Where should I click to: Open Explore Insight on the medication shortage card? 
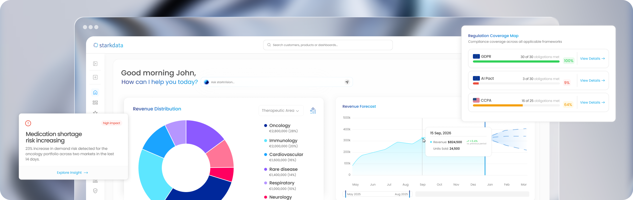[72, 173]
